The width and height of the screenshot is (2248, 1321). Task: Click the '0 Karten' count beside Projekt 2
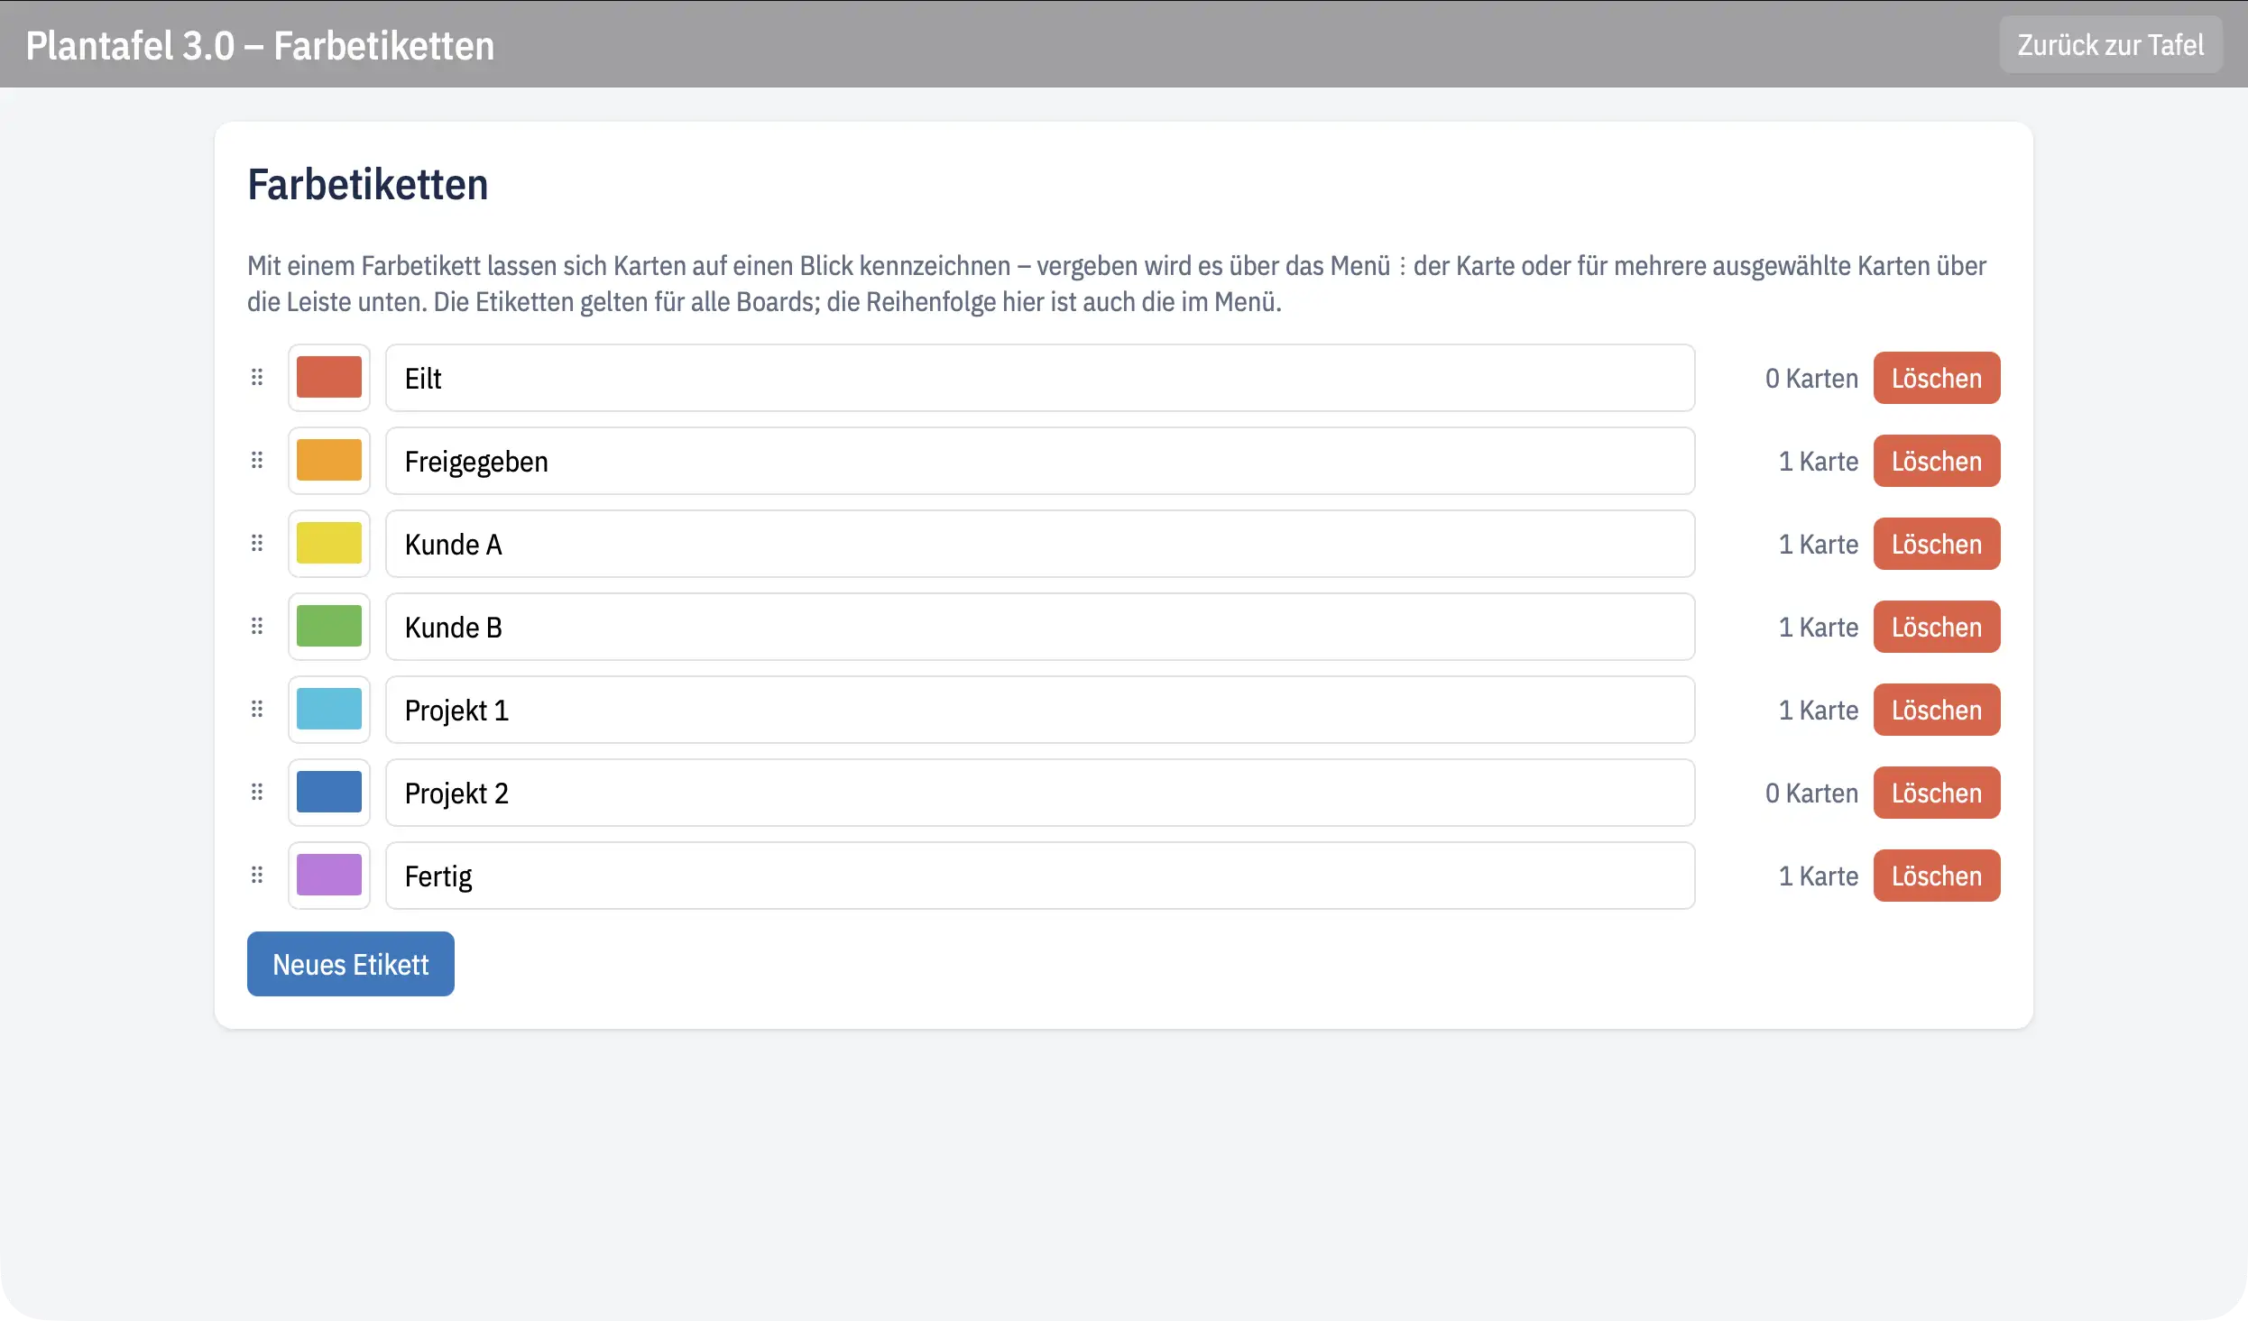[1811, 793]
